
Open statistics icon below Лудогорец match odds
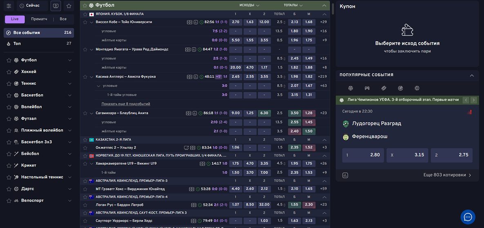click(x=345, y=175)
